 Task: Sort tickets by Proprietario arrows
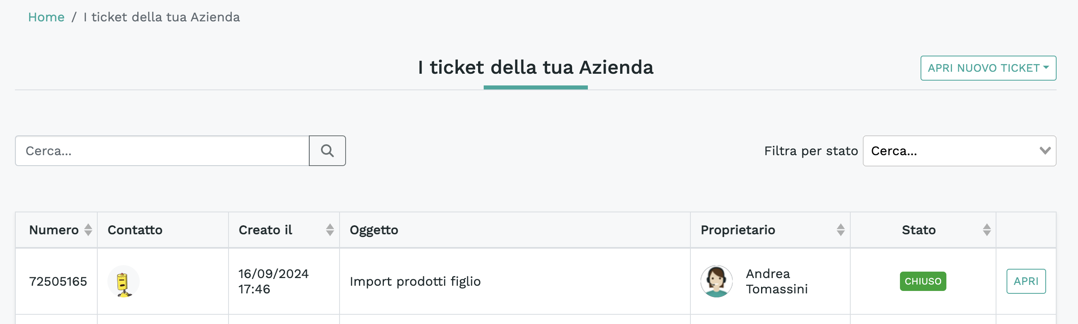point(840,230)
